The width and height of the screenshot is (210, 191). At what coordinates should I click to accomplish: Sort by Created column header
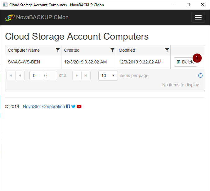pyautogui.click(x=72, y=50)
